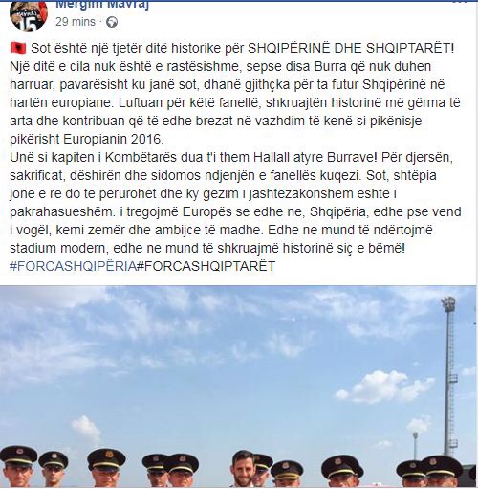The width and height of the screenshot is (478, 489).
Task: Open the three-dot post options menu
Action: click(x=461, y=1)
